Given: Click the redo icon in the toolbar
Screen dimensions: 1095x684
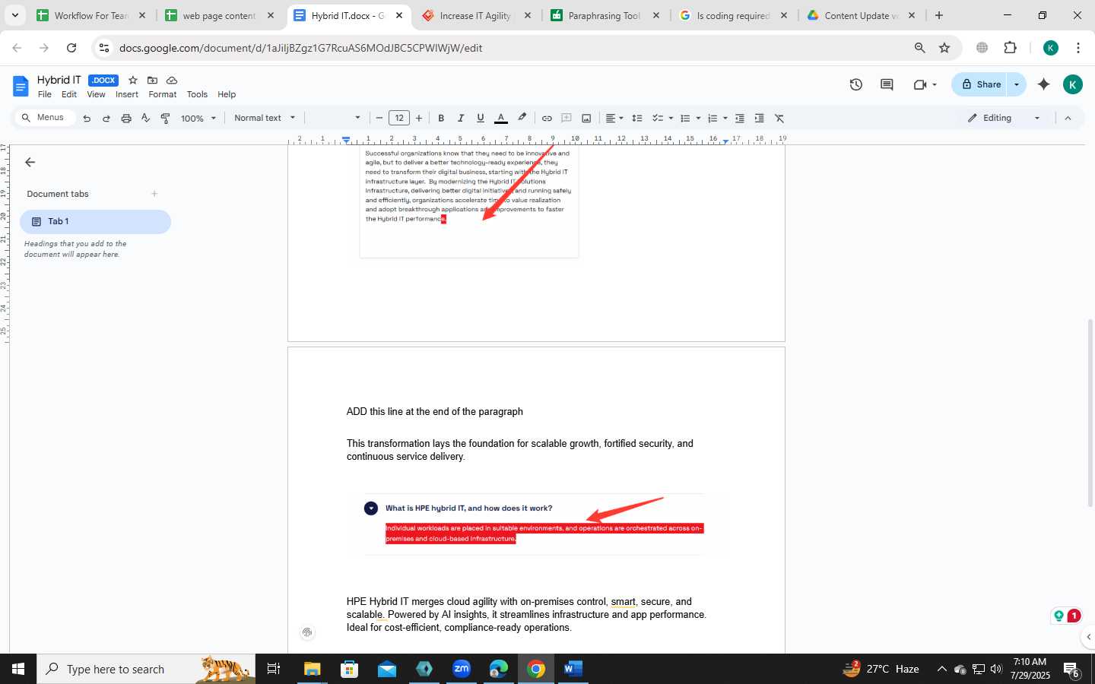Looking at the screenshot, I should tap(106, 118).
